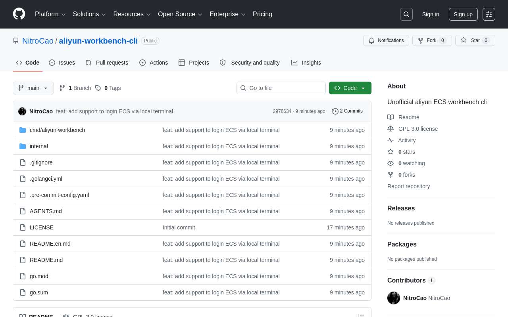Image resolution: width=508 pixels, height=317 pixels.
Task: Open aliyun-workbench-cli repository name link
Action: [x=98, y=41]
